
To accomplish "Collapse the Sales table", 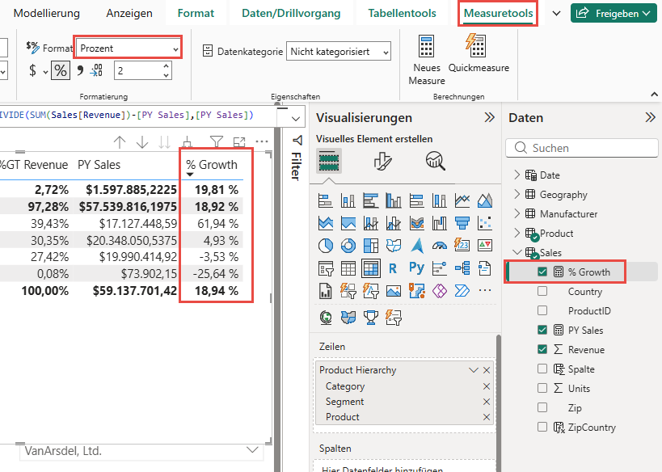I will (x=517, y=252).
